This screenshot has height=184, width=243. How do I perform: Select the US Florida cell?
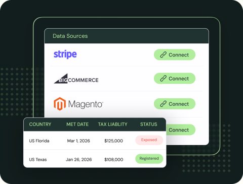(x=39, y=141)
